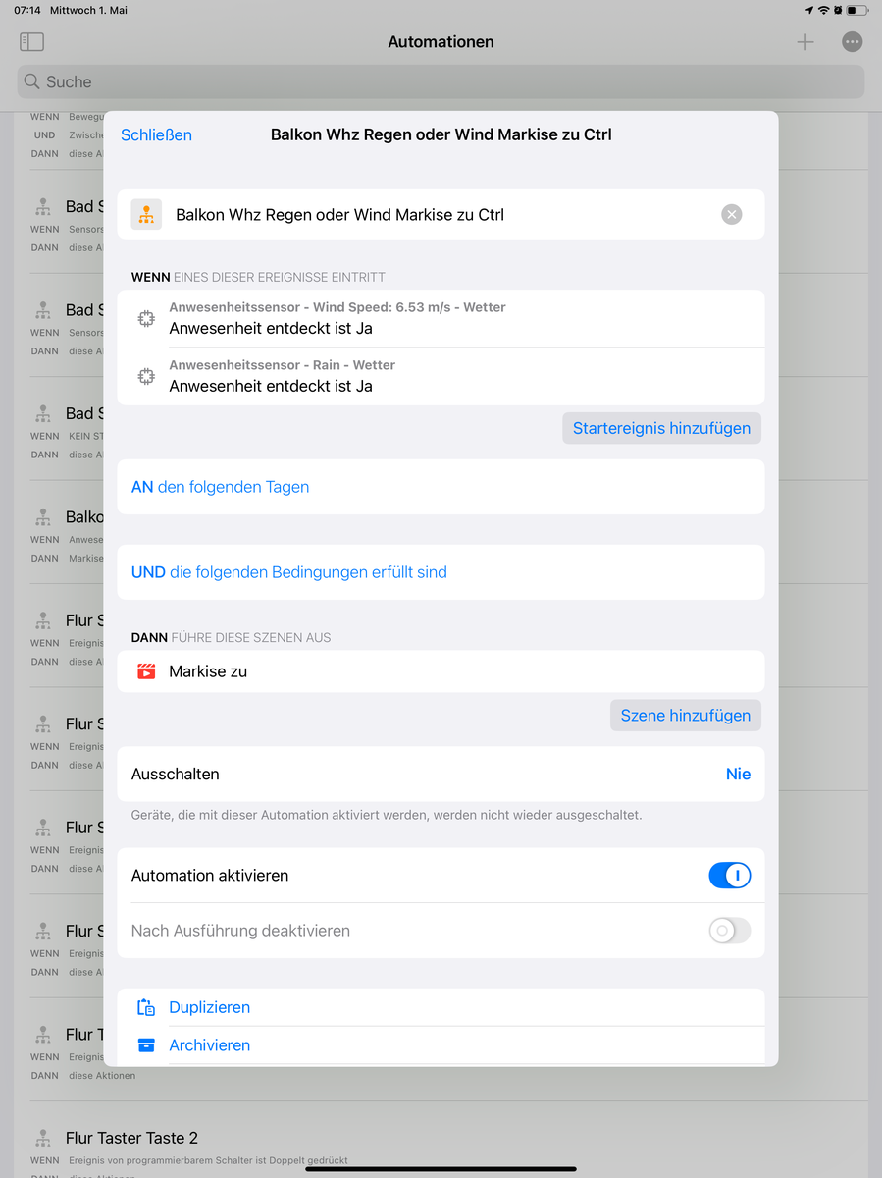This screenshot has width=882, height=1178.
Task: Expand 'AN den folgenden Tagen' settings
Action: (221, 487)
